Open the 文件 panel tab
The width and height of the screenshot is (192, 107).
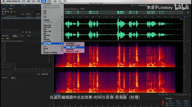click(3, 9)
